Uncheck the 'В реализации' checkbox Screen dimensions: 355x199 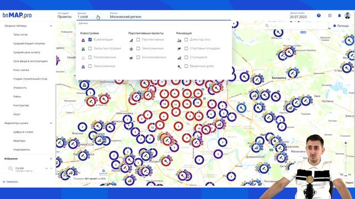(90, 39)
